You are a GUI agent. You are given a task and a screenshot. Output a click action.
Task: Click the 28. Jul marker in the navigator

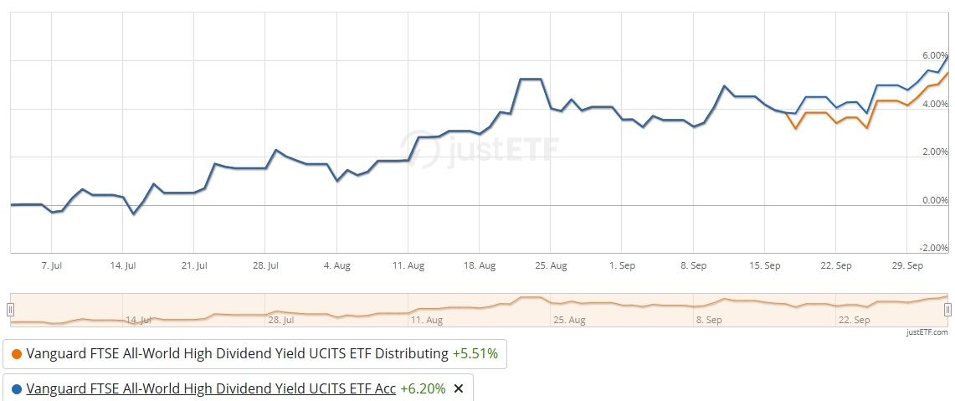280,320
